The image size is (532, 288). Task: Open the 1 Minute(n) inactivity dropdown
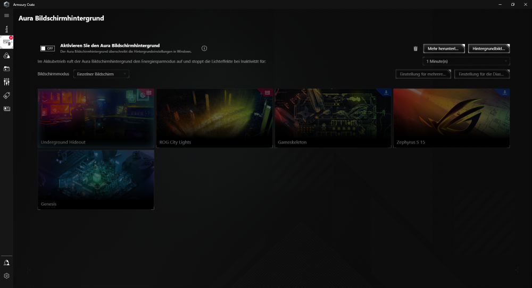466,61
